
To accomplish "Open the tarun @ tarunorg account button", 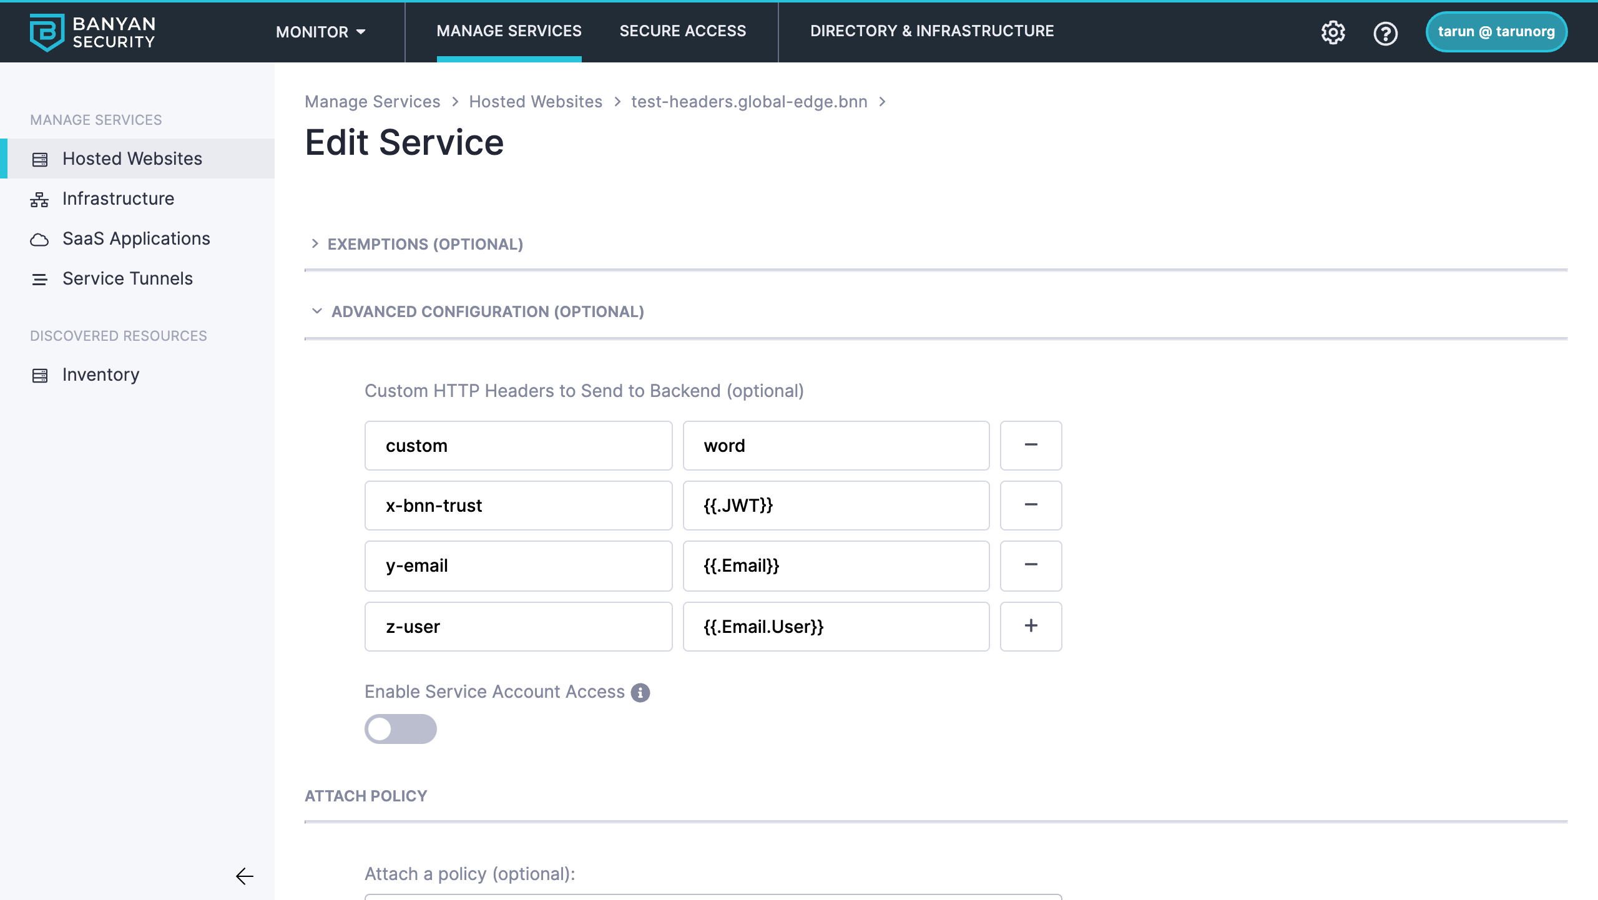I will pos(1496,32).
